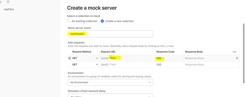
Task: Select myFilms in the sidebar
Action: click(9, 9)
